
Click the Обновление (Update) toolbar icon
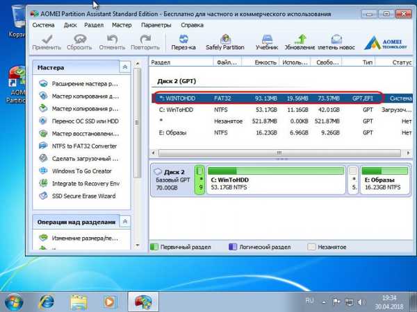(x=299, y=42)
